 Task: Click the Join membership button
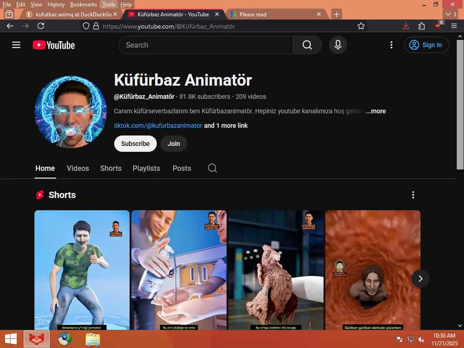pyautogui.click(x=174, y=144)
